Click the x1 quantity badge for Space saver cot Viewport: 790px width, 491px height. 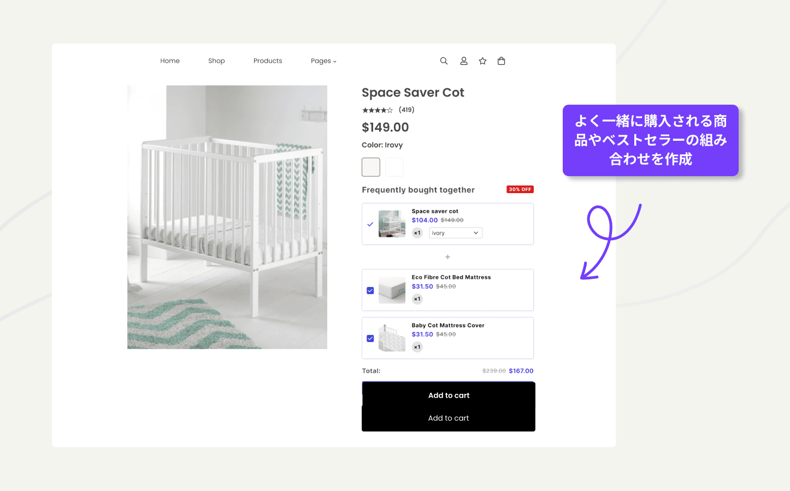pos(417,233)
